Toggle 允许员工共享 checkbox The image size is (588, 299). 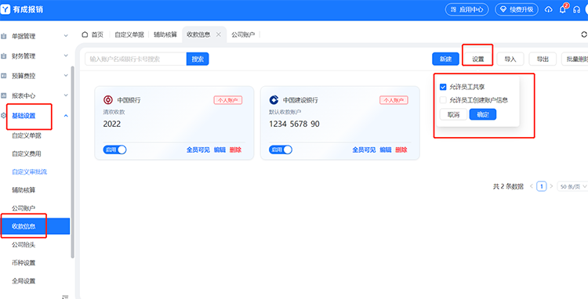click(x=443, y=87)
